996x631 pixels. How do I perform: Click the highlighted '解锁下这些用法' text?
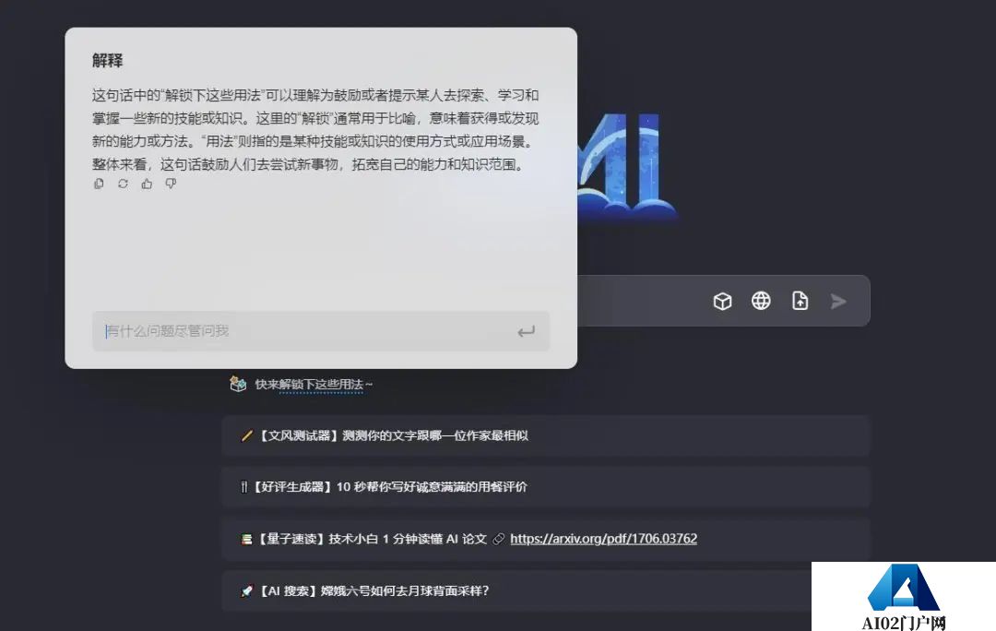coord(321,385)
